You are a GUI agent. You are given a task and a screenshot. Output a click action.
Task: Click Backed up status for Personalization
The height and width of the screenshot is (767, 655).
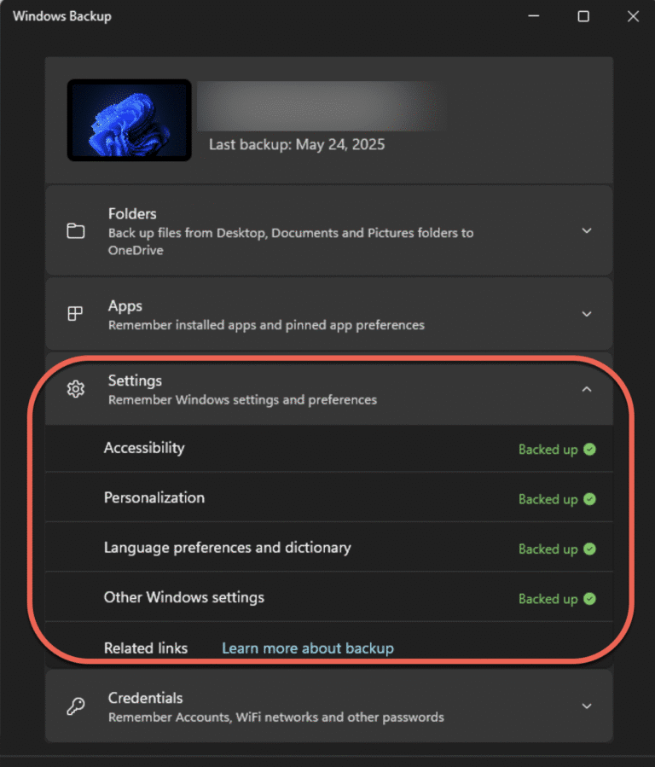[x=548, y=499]
